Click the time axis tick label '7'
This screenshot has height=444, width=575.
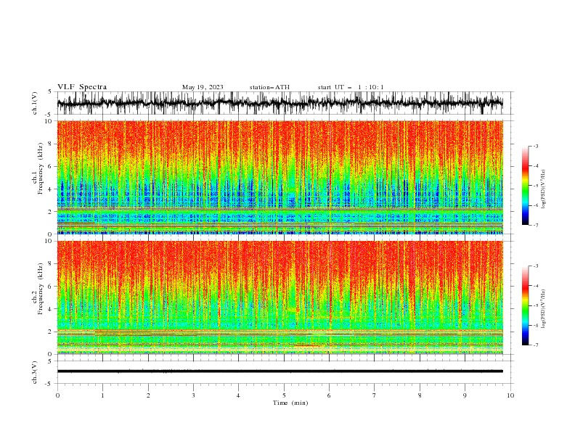click(x=375, y=395)
